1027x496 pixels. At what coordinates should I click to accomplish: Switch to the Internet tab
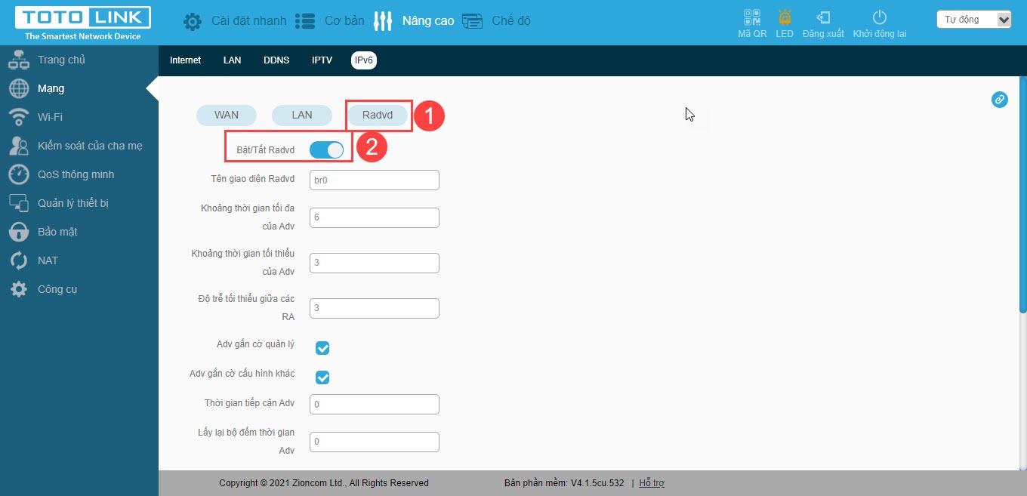click(185, 60)
